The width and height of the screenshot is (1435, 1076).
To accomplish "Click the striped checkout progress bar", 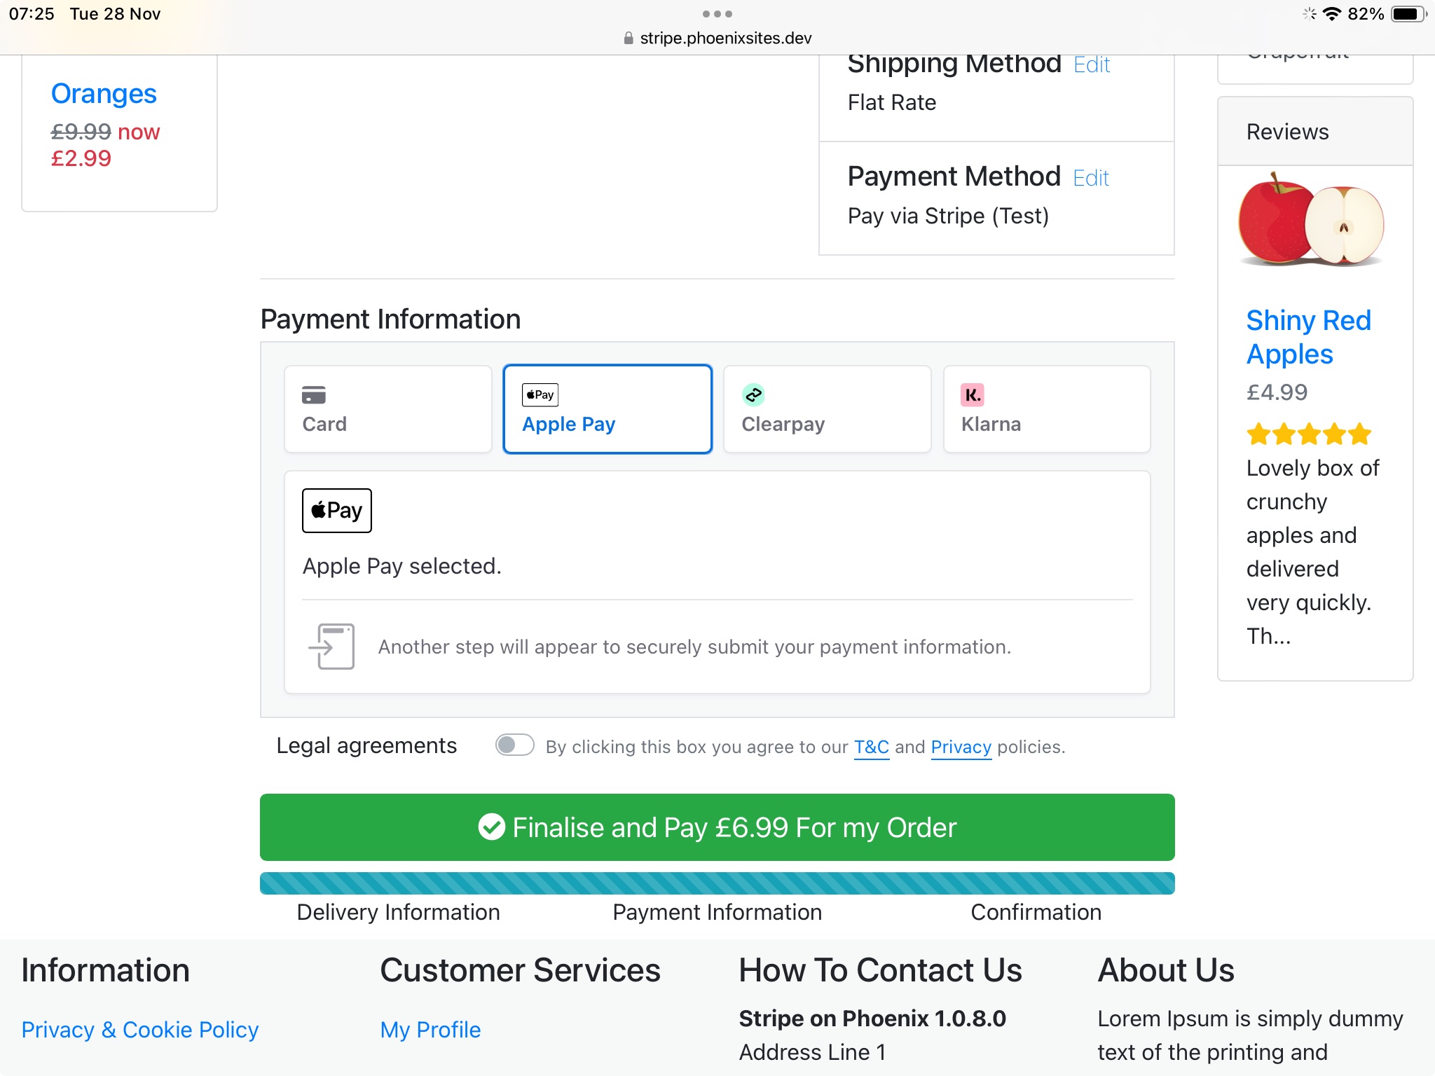I will 717,883.
